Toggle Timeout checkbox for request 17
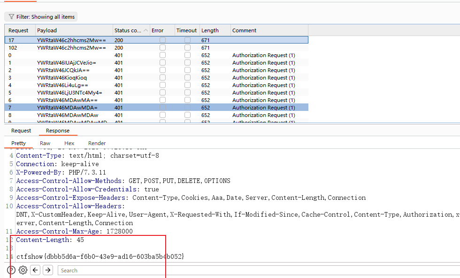Screen dimensions: 460x278 187,40
